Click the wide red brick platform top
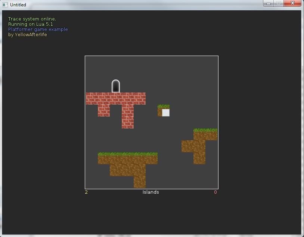Viewport: 304px width, 237px height. 116,99
